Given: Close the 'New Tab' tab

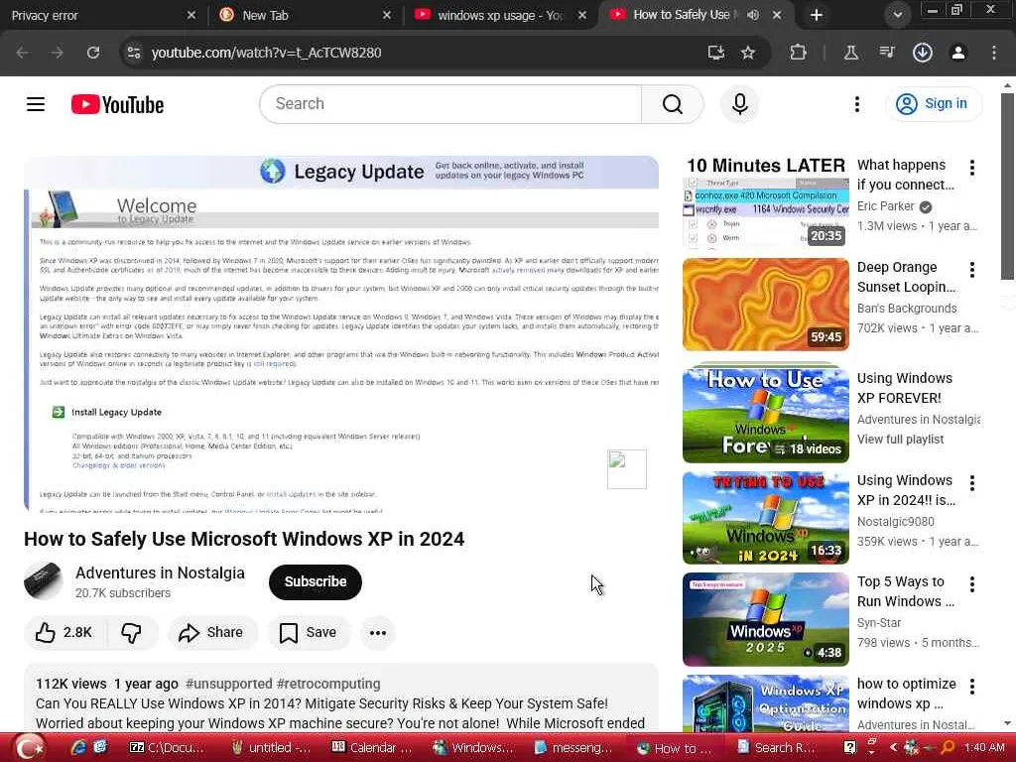Looking at the screenshot, I should click(x=387, y=15).
